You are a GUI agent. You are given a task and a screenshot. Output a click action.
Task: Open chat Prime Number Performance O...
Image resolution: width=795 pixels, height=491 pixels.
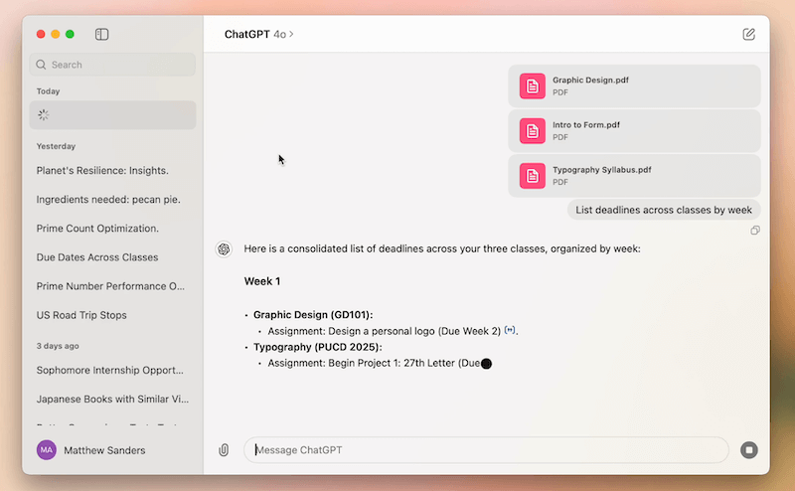click(110, 286)
